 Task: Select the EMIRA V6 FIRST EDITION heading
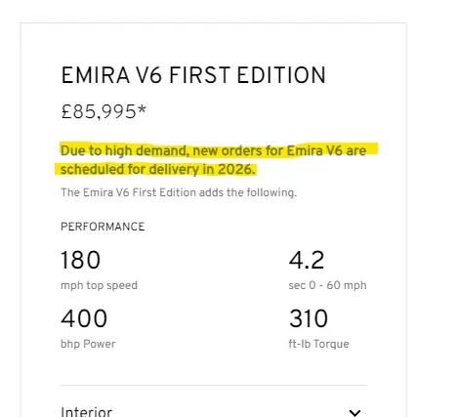coord(193,75)
